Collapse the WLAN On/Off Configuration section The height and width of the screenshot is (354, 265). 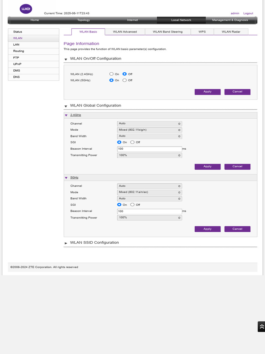(66, 59)
